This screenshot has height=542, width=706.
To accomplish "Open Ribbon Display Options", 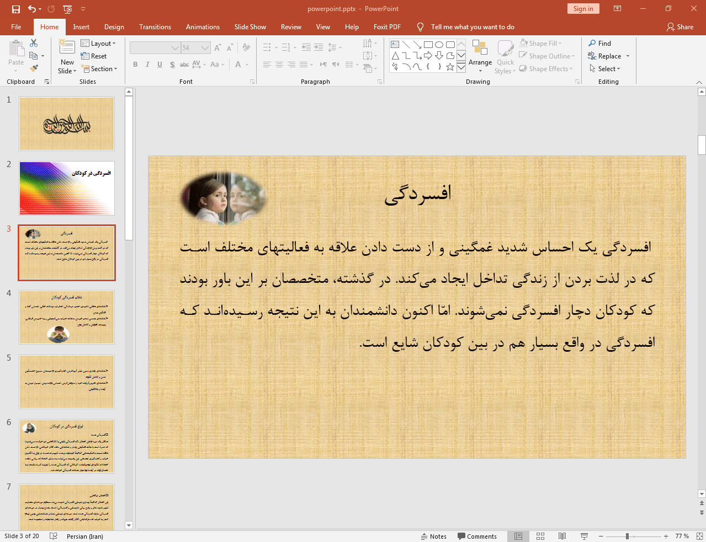I will pyautogui.click(x=618, y=8).
